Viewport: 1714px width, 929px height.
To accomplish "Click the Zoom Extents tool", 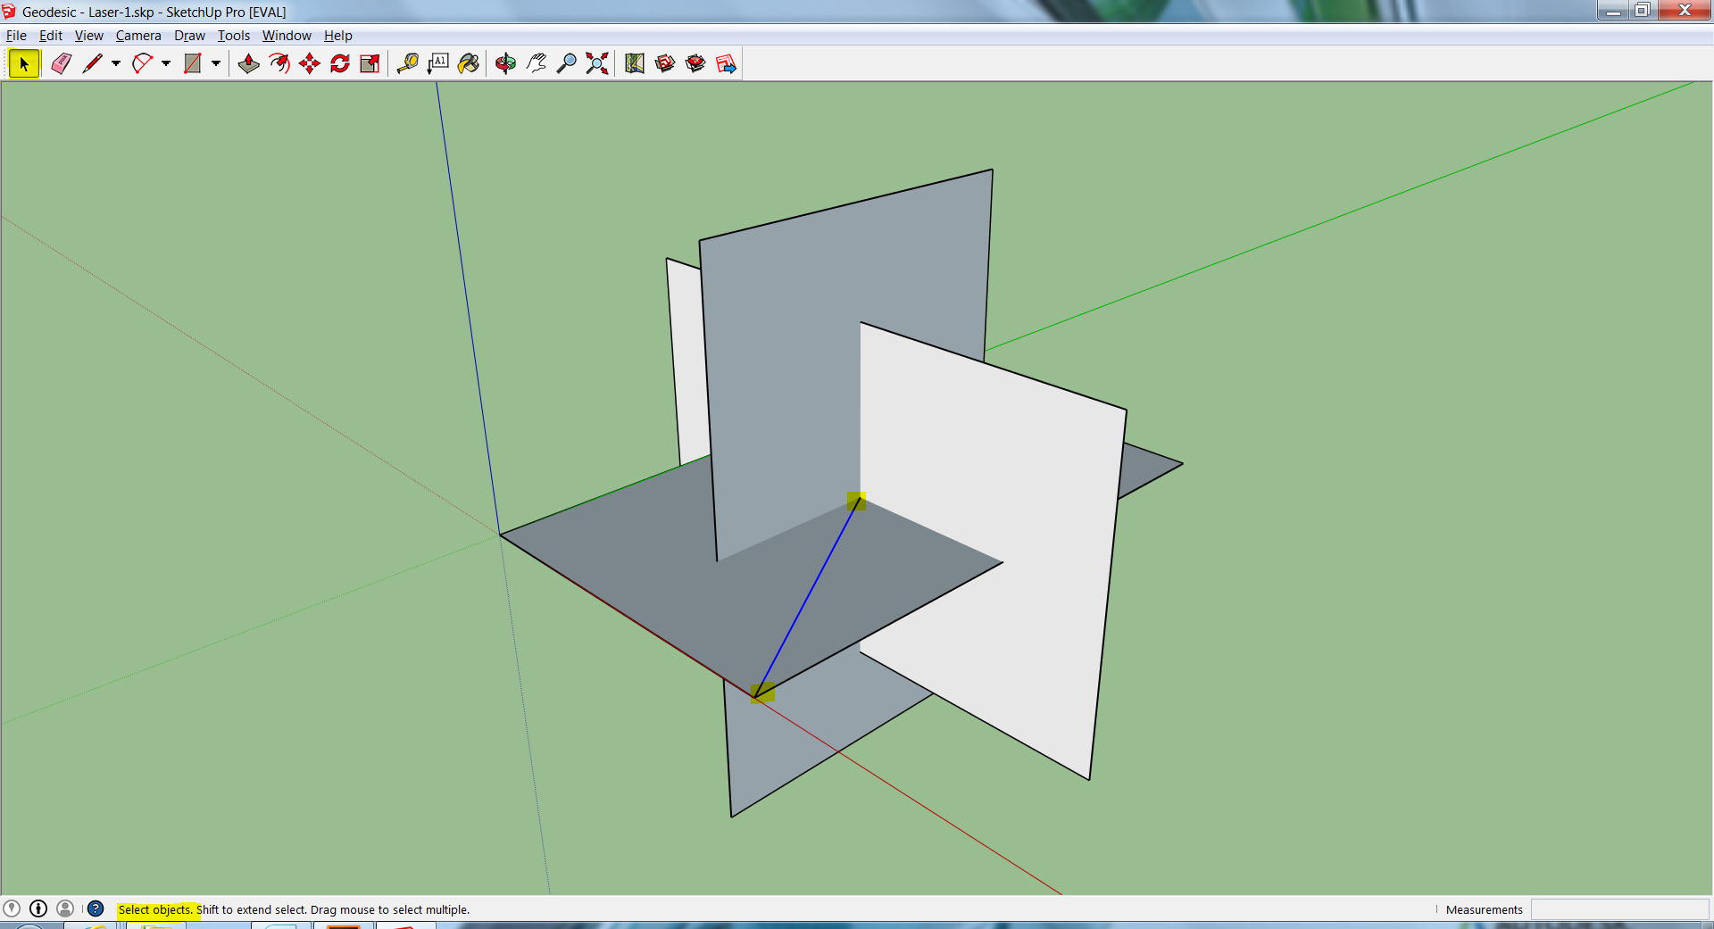I will pos(597,63).
